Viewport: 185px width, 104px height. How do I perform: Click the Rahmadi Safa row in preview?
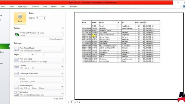[x=121, y=61]
